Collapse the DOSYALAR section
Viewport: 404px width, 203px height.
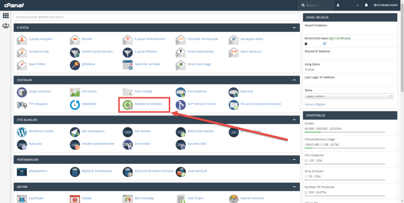point(294,80)
